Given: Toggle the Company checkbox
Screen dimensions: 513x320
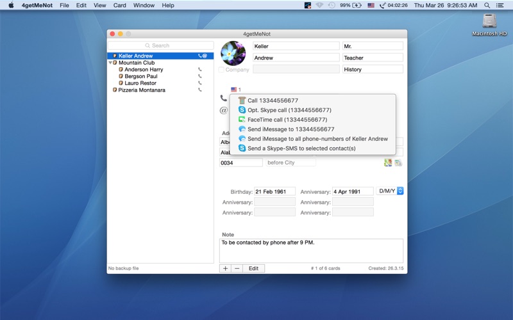Looking at the screenshot, I should [221, 70].
